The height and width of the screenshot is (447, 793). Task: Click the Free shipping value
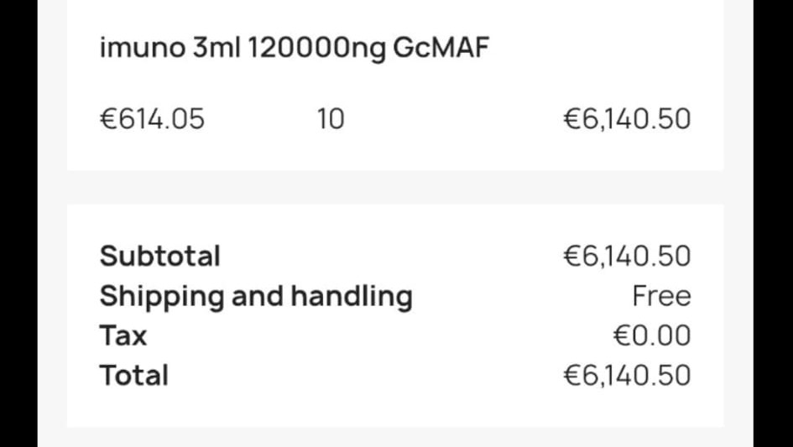pyautogui.click(x=661, y=296)
